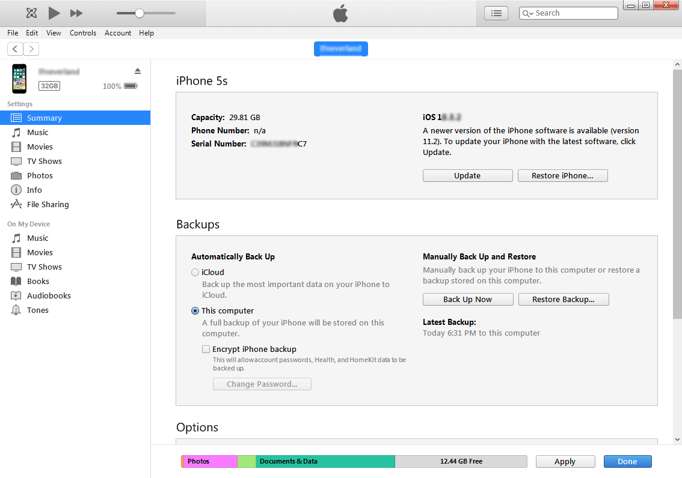Enable Encrypt iPhone backup checkbox
The image size is (682, 478).
[x=206, y=349]
